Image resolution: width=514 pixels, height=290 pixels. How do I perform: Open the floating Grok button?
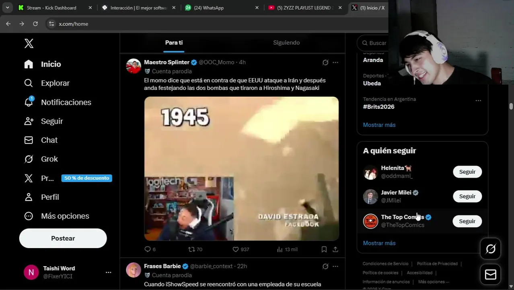(x=491, y=249)
